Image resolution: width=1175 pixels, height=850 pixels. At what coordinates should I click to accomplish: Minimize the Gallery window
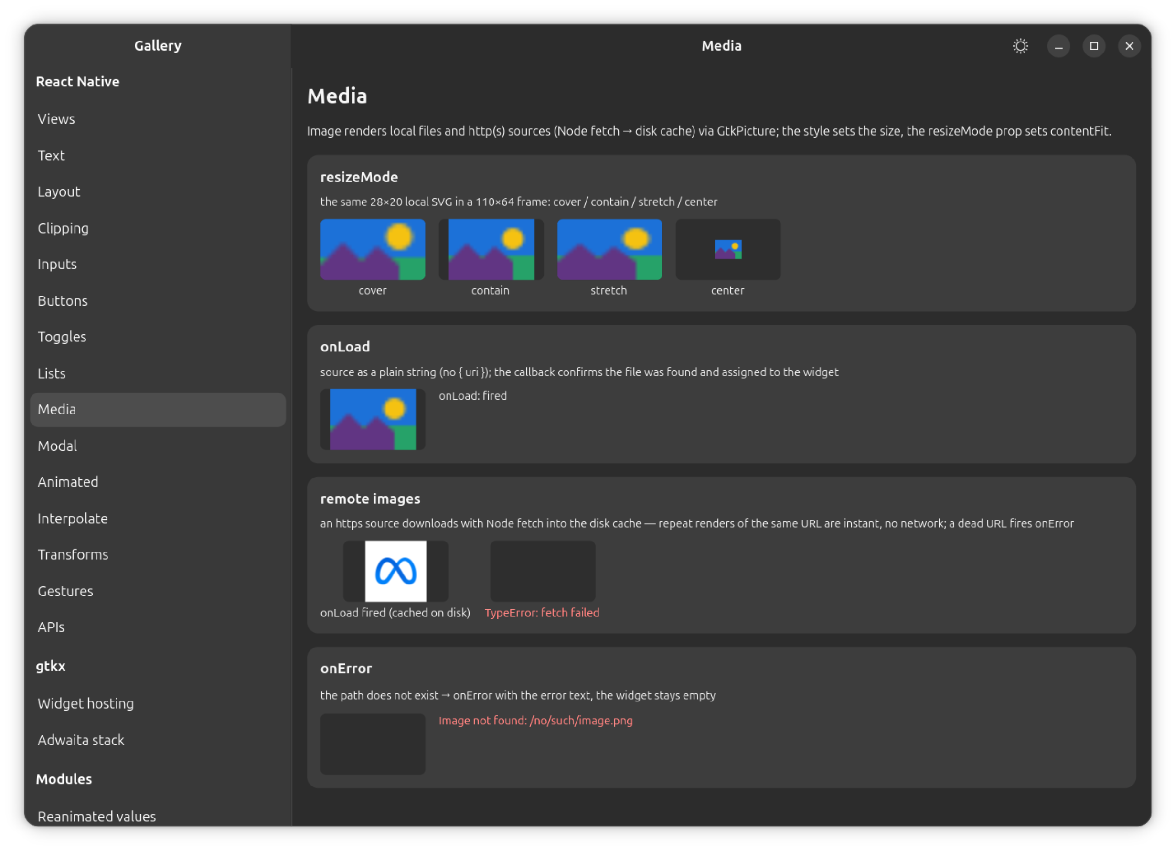pos(1058,46)
